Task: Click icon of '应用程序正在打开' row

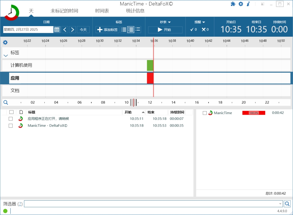Action: pyautogui.click(x=20, y=119)
